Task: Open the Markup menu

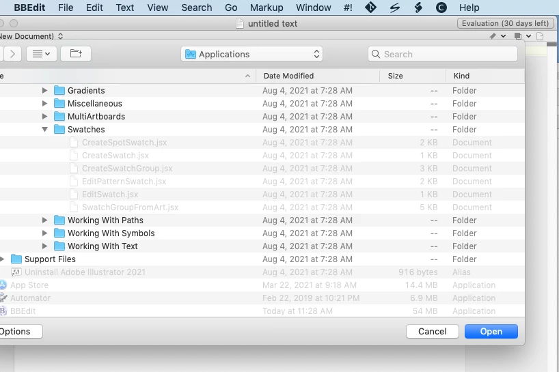Action: pyautogui.click(x=267, y=8)
